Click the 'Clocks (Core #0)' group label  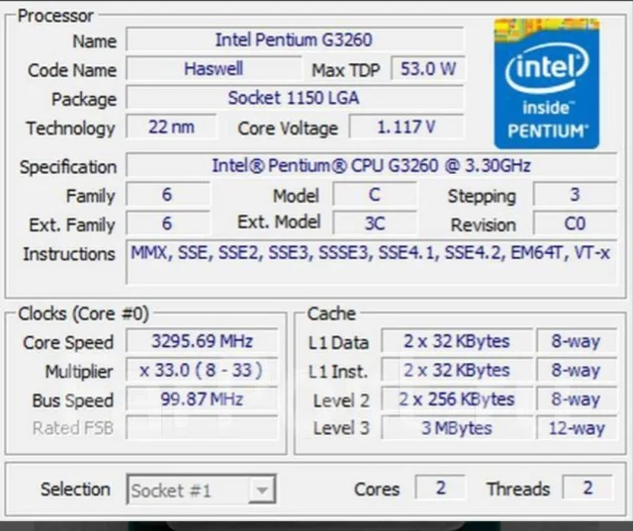pos(83,313)
